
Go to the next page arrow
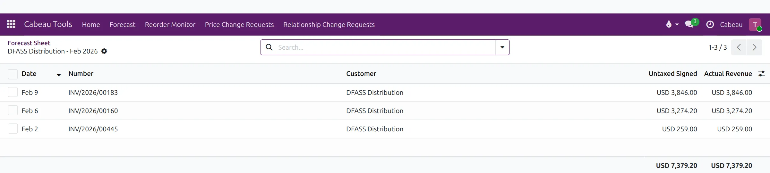click(x=755, y=47)
